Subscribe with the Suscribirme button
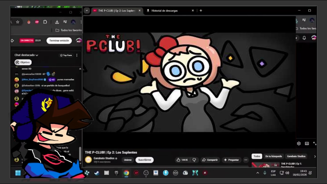 pos(145,160)
